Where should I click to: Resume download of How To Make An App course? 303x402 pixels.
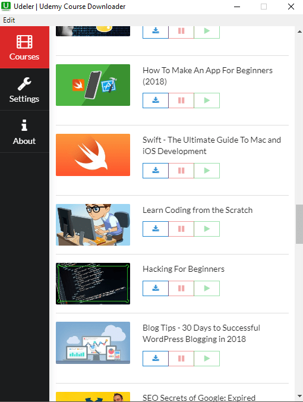[x=207, y=100]
